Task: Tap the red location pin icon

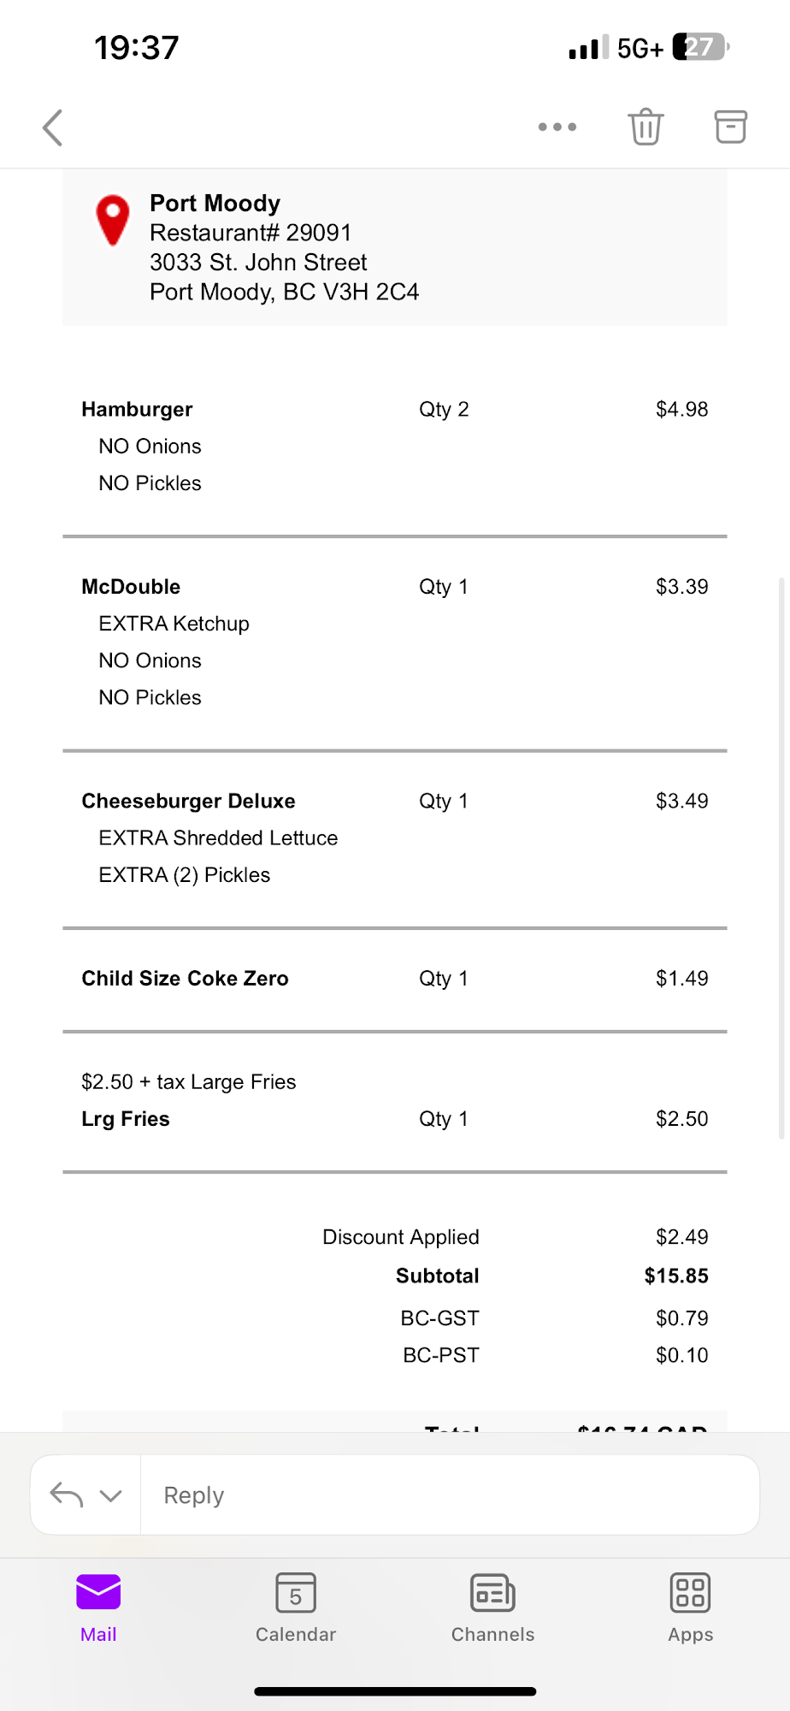Action: pyautogui.click(x=112, y=220)
